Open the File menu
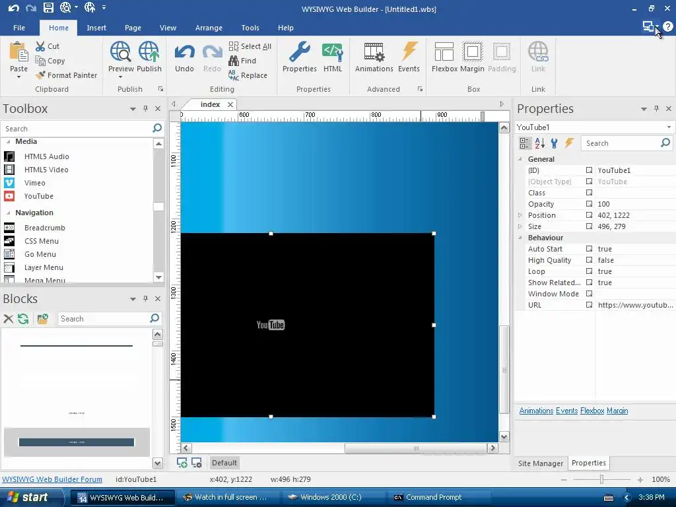The height and width of the screenshot is (507, 676). [19, 28]
